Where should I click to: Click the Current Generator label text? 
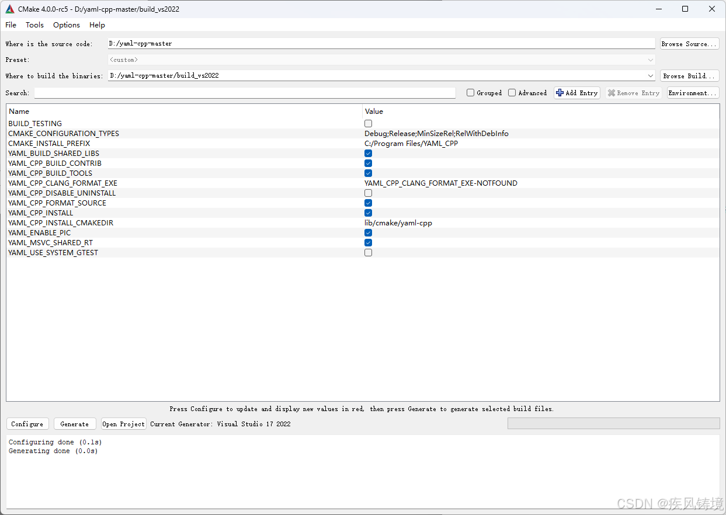click(220, 424)
